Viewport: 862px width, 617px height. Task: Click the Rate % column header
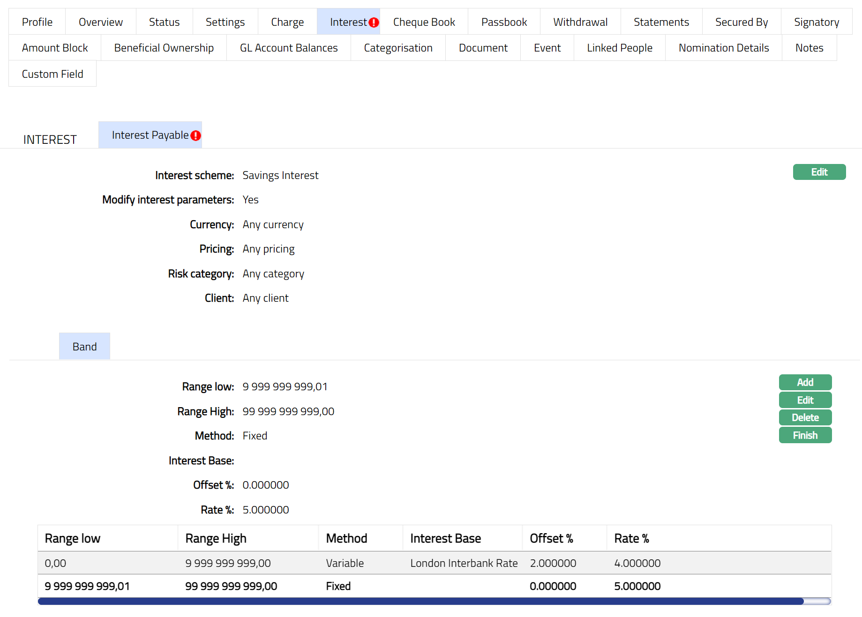point(631,538)
